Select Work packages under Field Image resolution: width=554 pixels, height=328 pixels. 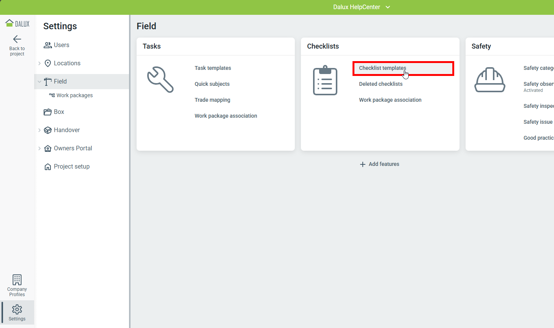(x=74, y=95)
